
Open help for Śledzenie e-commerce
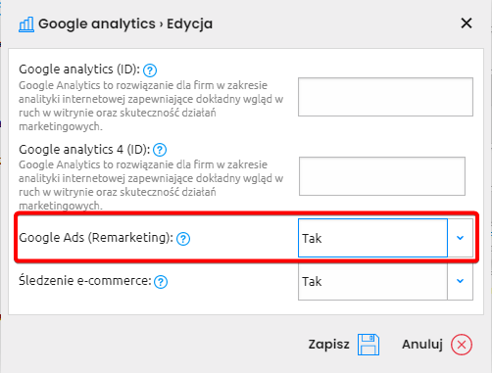(161, 282)
